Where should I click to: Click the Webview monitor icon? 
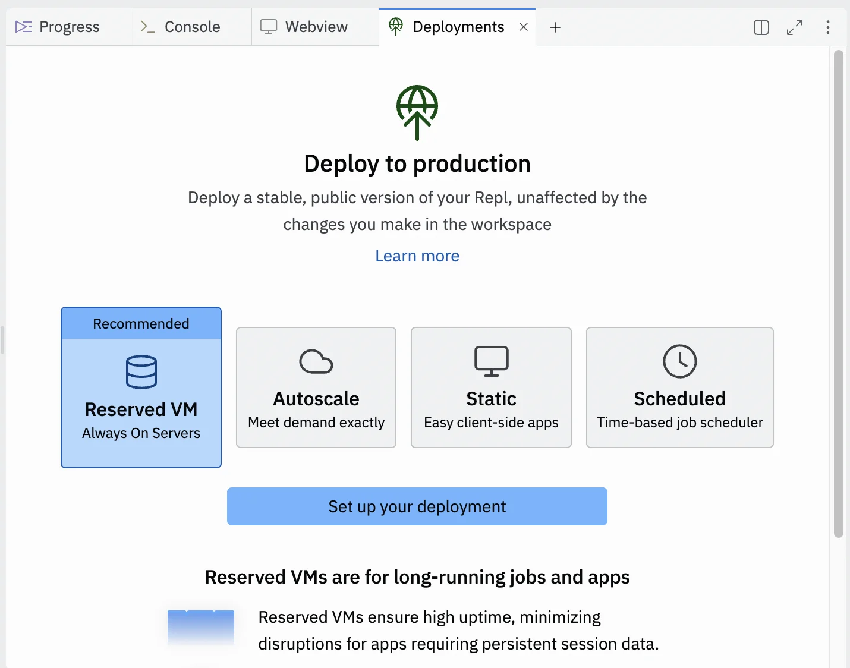269,27
